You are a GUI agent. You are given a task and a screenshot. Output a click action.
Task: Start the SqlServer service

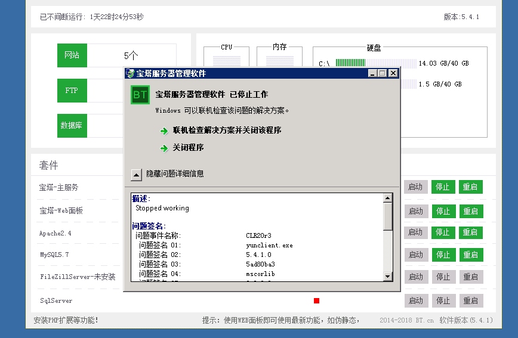click(417, 300)
